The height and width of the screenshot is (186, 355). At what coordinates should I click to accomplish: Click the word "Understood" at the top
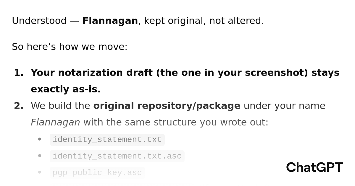tap(39, 21)
